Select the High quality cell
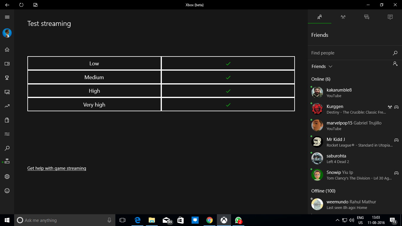402x226 pixels. click(x=94, y=91)
